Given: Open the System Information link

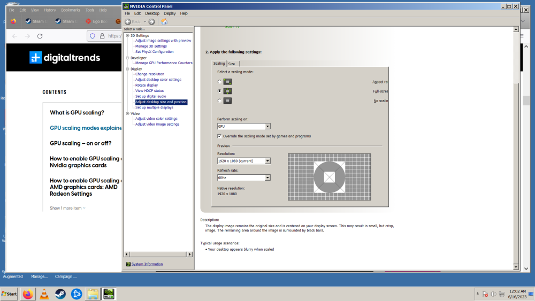Looking at the screenshot, I should pos(147,264).
